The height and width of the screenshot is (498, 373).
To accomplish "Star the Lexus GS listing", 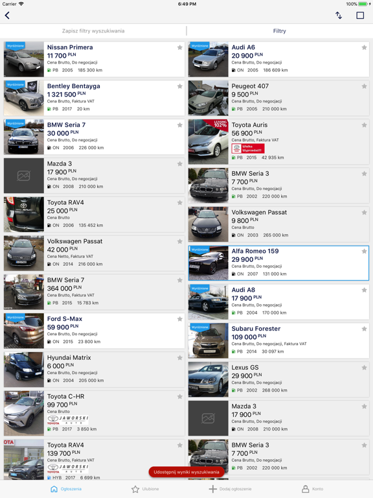I will (364, 368).
